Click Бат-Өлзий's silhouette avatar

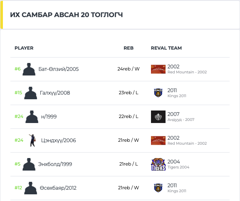[29, 69]
